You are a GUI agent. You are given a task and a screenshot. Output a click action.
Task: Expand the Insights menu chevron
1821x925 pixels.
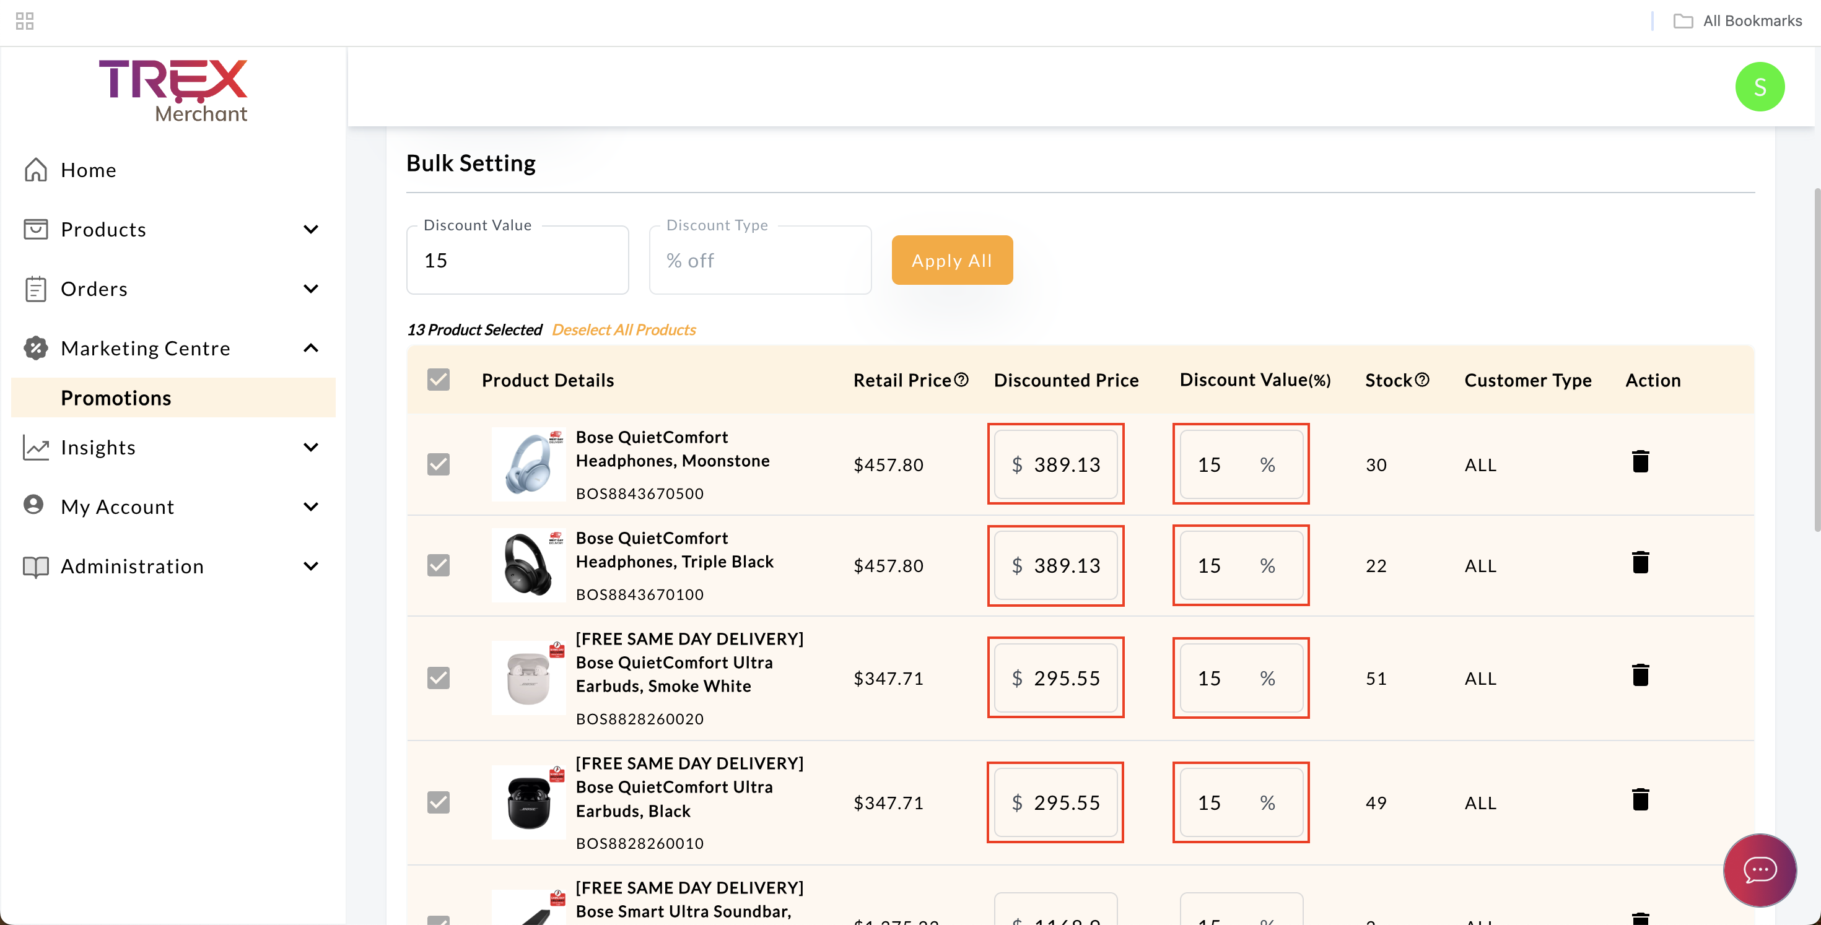click(x=310, y=446)
